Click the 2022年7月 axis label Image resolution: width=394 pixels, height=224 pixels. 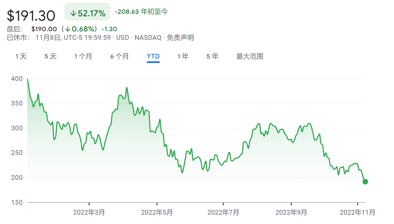[x=223, y=212]
